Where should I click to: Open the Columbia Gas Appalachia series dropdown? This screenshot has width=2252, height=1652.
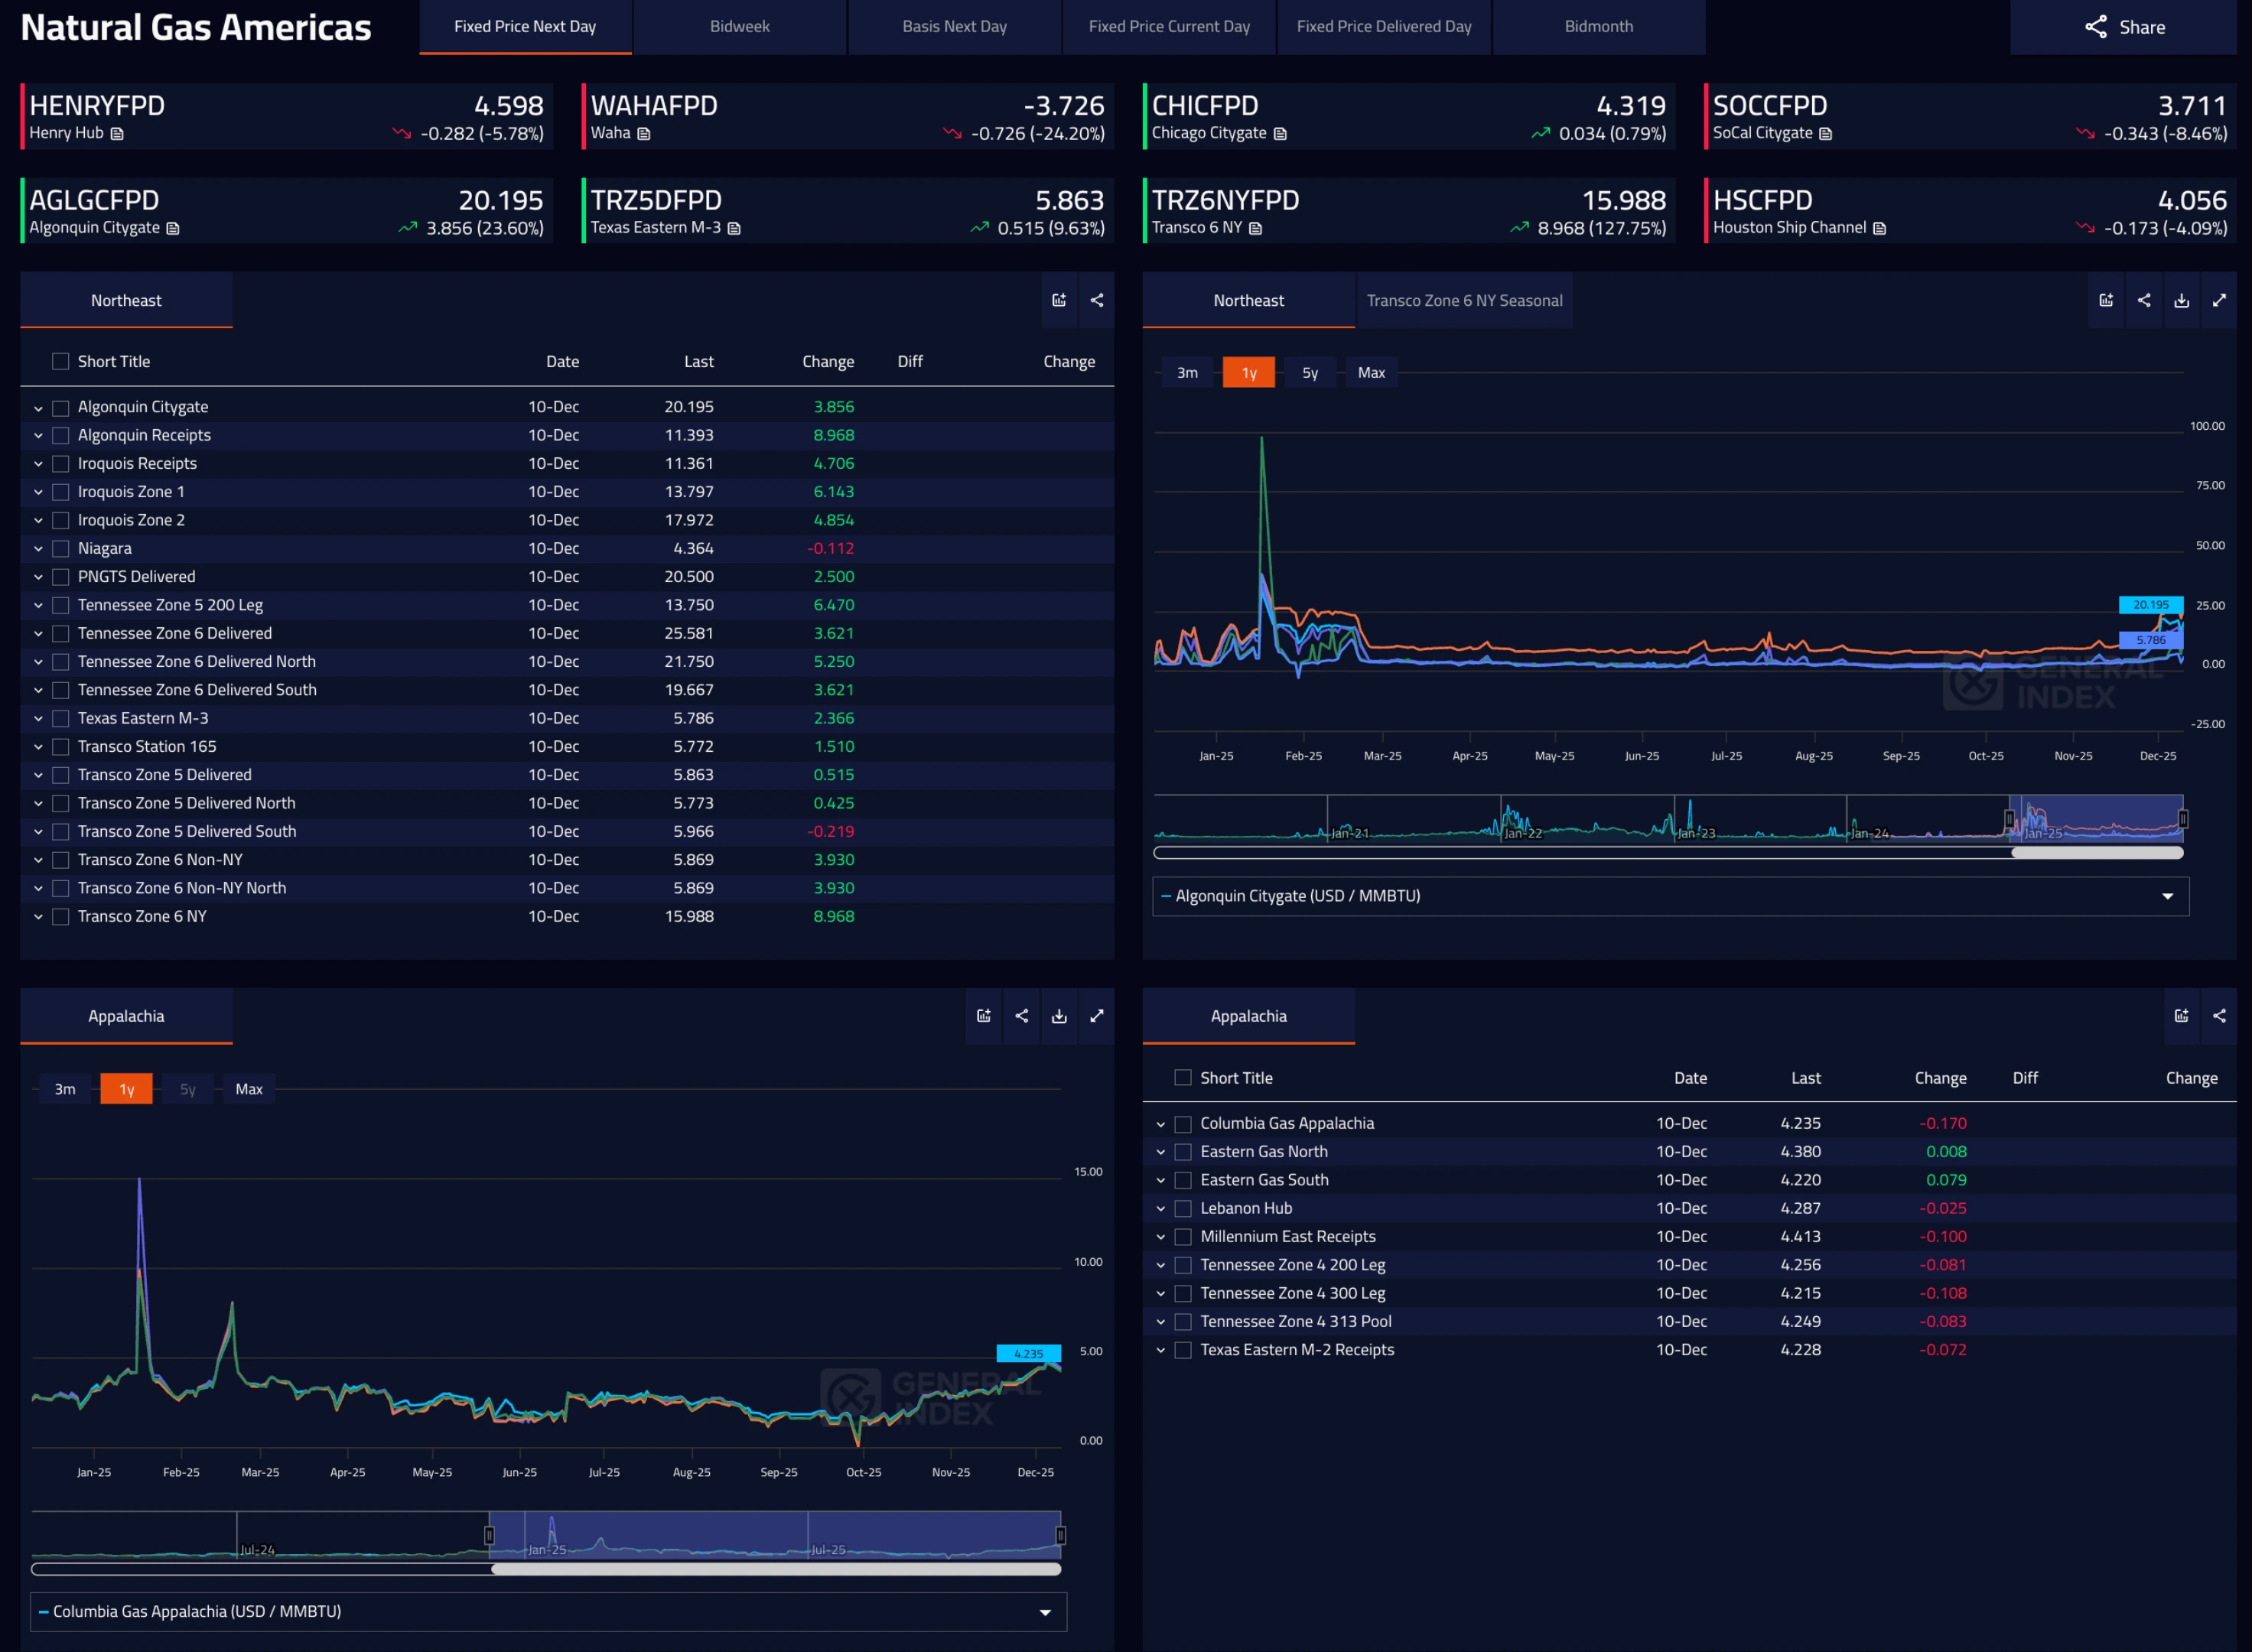tap(1045, 1612)
